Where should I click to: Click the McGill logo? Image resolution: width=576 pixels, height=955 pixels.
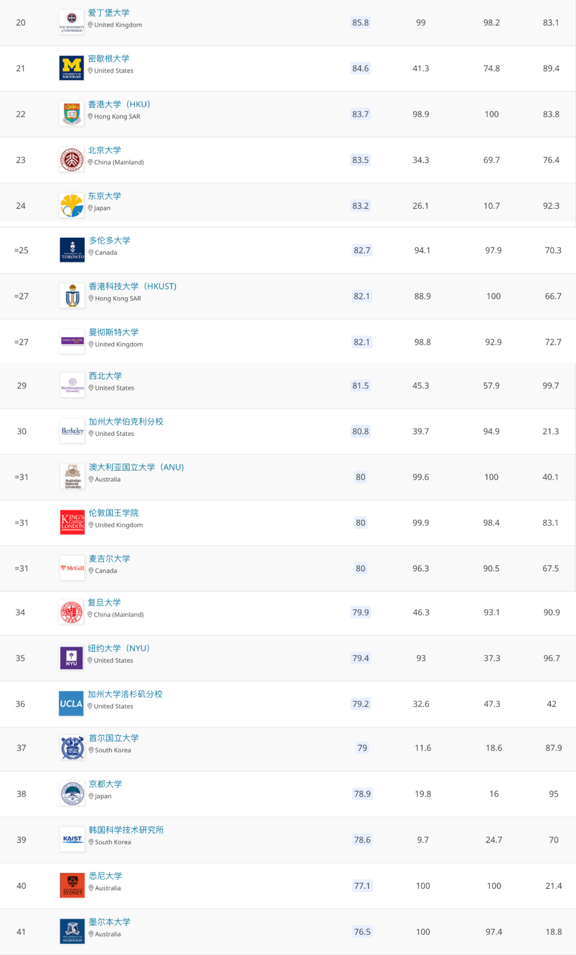pos(73,568)
